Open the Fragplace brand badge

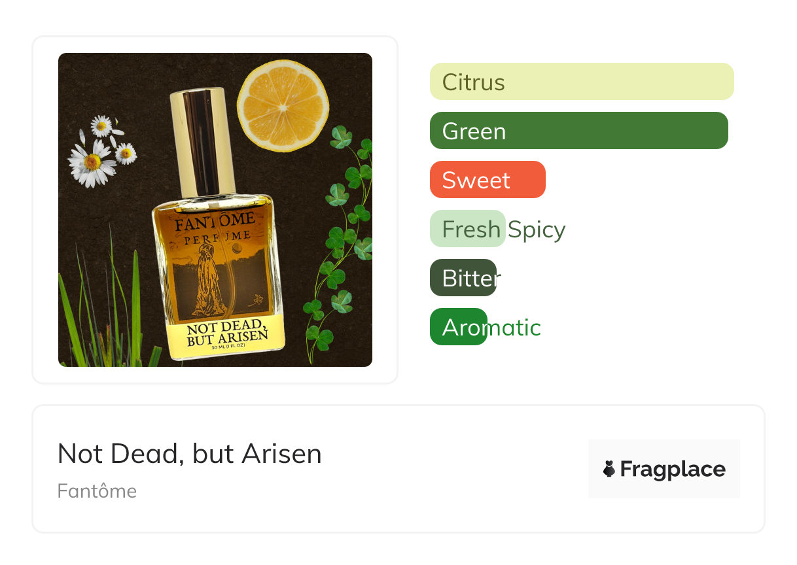click(x=664, y=469)
